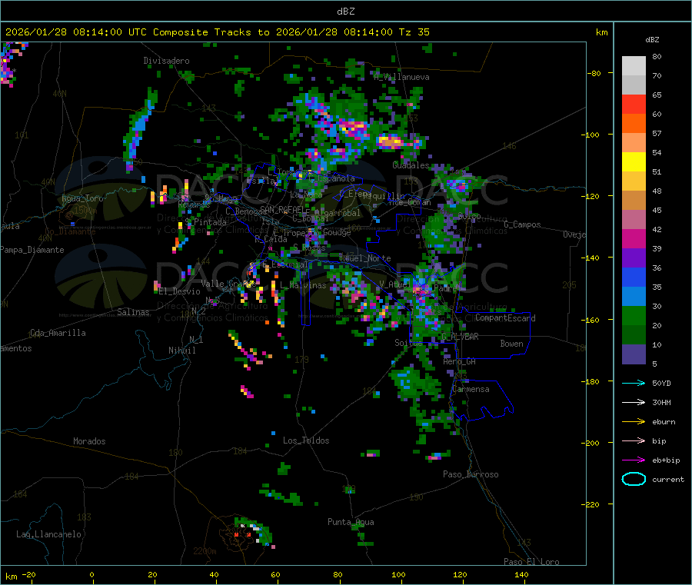Click the 'A_Villanueva' map label
Viewport: 692px width, 585px height.
[401, 77]
